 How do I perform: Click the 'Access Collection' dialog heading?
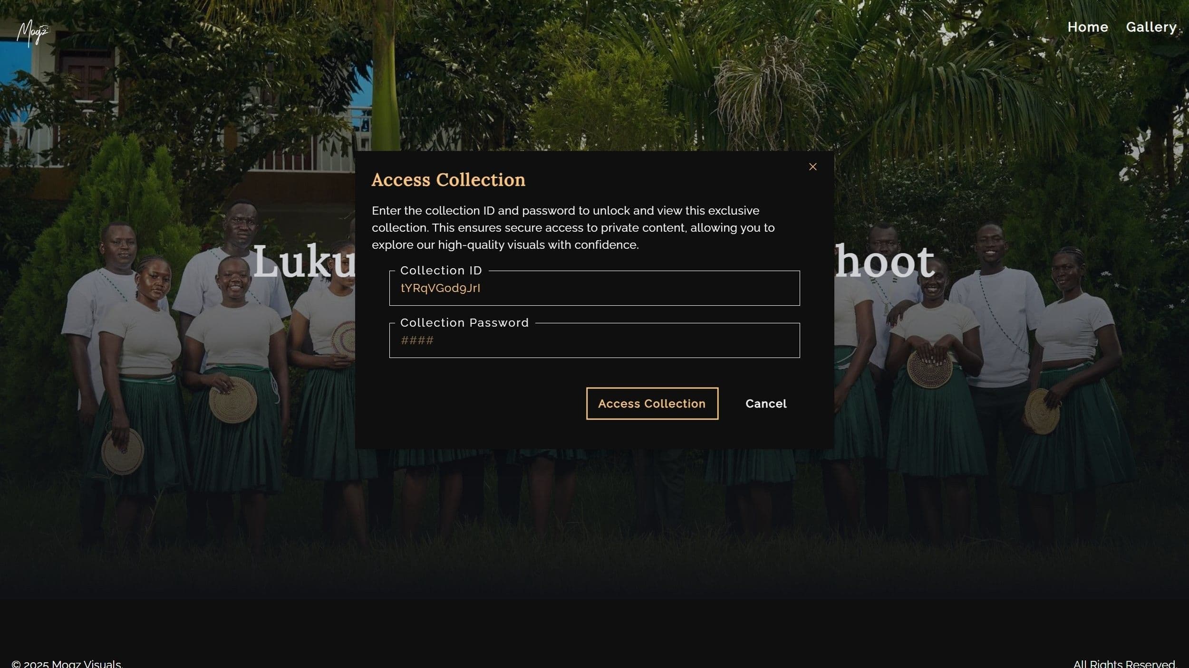coord(448,180)
